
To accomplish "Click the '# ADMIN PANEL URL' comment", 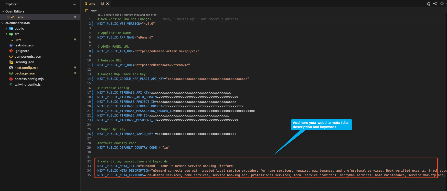I will [113, 47].
